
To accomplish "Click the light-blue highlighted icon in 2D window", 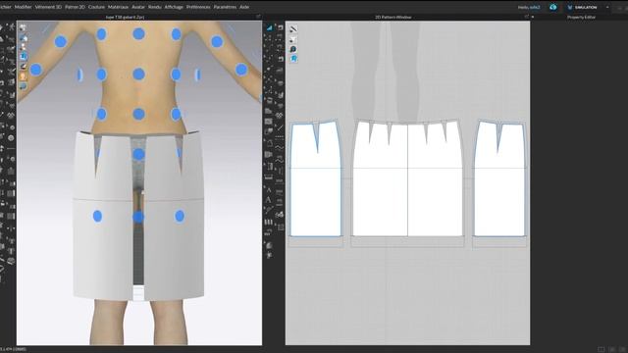I will [x=293, y=59].
